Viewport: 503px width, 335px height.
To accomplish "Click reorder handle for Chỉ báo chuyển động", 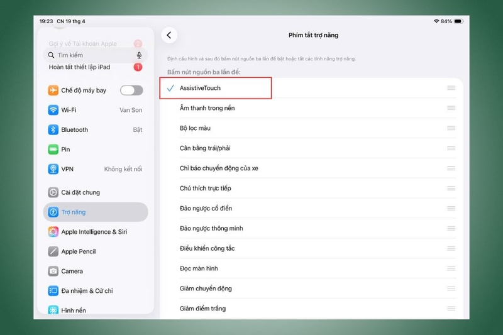I will (451, 168).
